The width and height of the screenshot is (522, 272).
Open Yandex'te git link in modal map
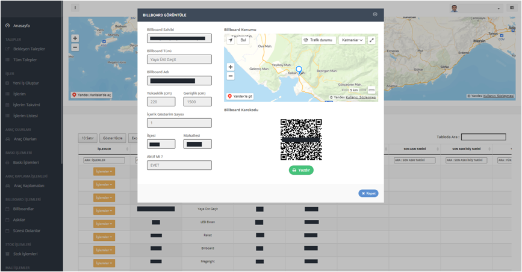[x=240, y=96]
